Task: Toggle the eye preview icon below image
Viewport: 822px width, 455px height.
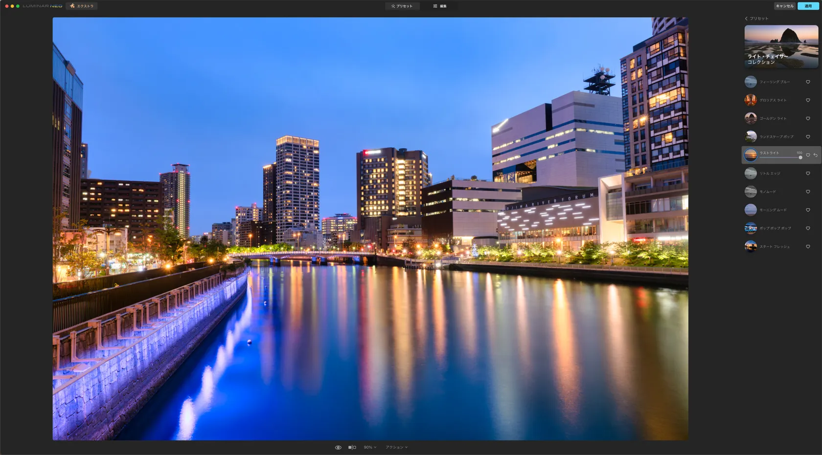Action: tap(338, 447)
